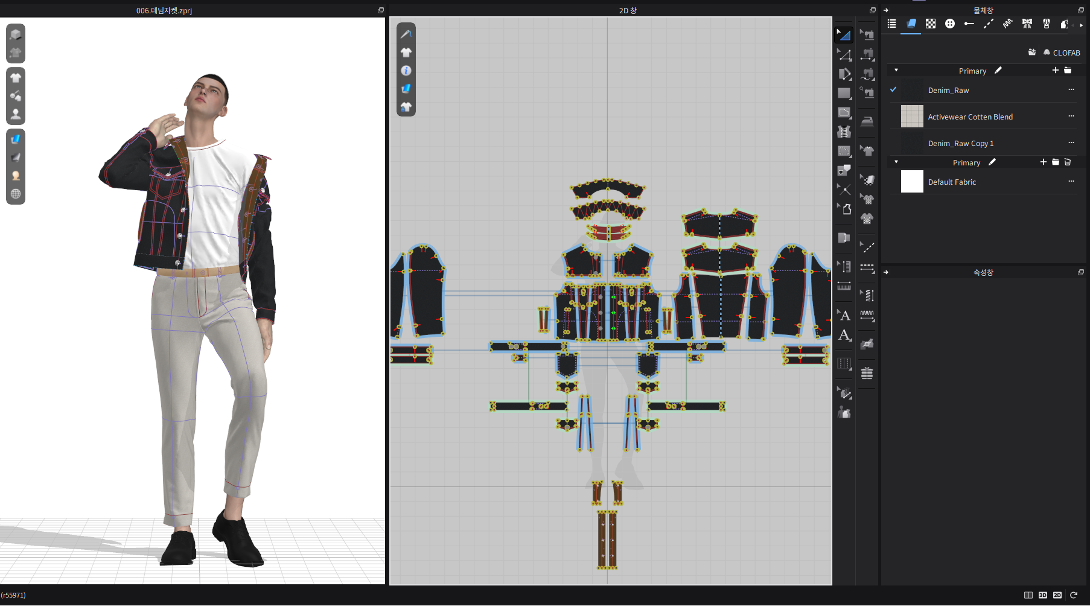Rename first Primary group via pencil icon

point(998,71)
